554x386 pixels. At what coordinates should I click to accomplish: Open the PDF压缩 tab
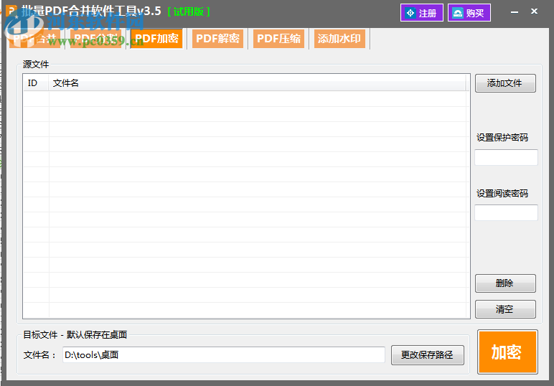coord(278,39)
